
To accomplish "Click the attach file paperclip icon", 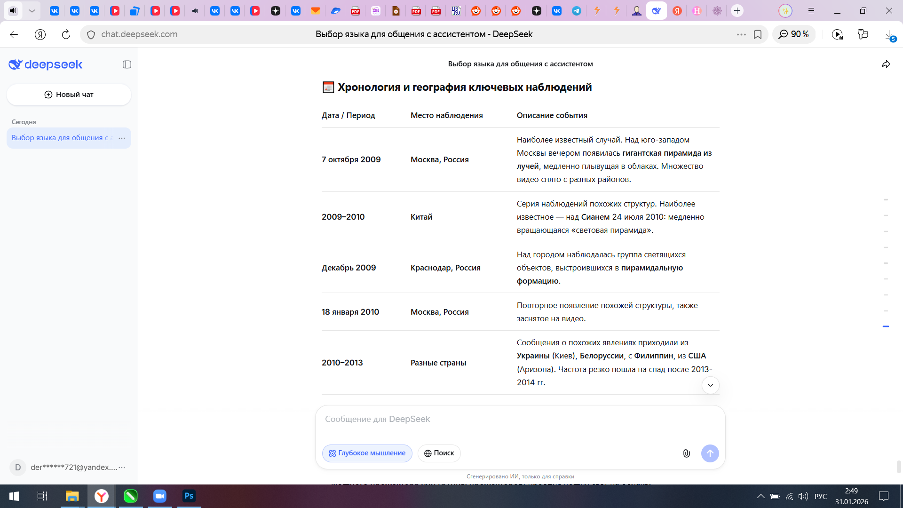I will [x=686, y=453].
